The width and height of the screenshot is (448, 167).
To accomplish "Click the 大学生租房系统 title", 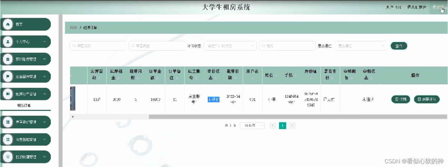I will point(226,7).
